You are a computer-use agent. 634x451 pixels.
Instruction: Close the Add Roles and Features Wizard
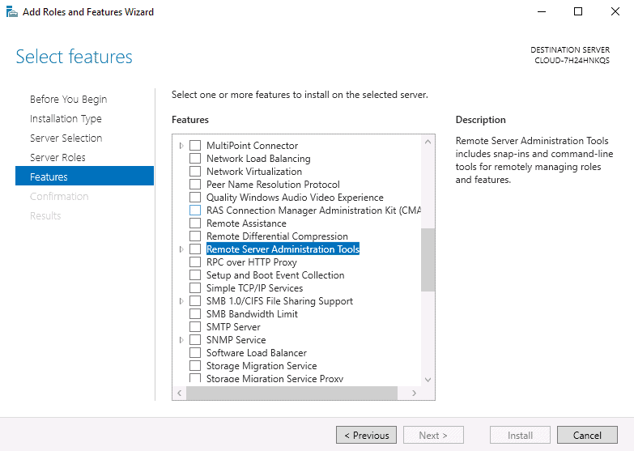[615, 11]
